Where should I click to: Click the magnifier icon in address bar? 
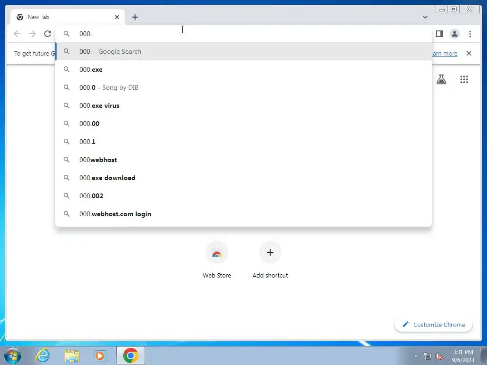tap(67, 34)
